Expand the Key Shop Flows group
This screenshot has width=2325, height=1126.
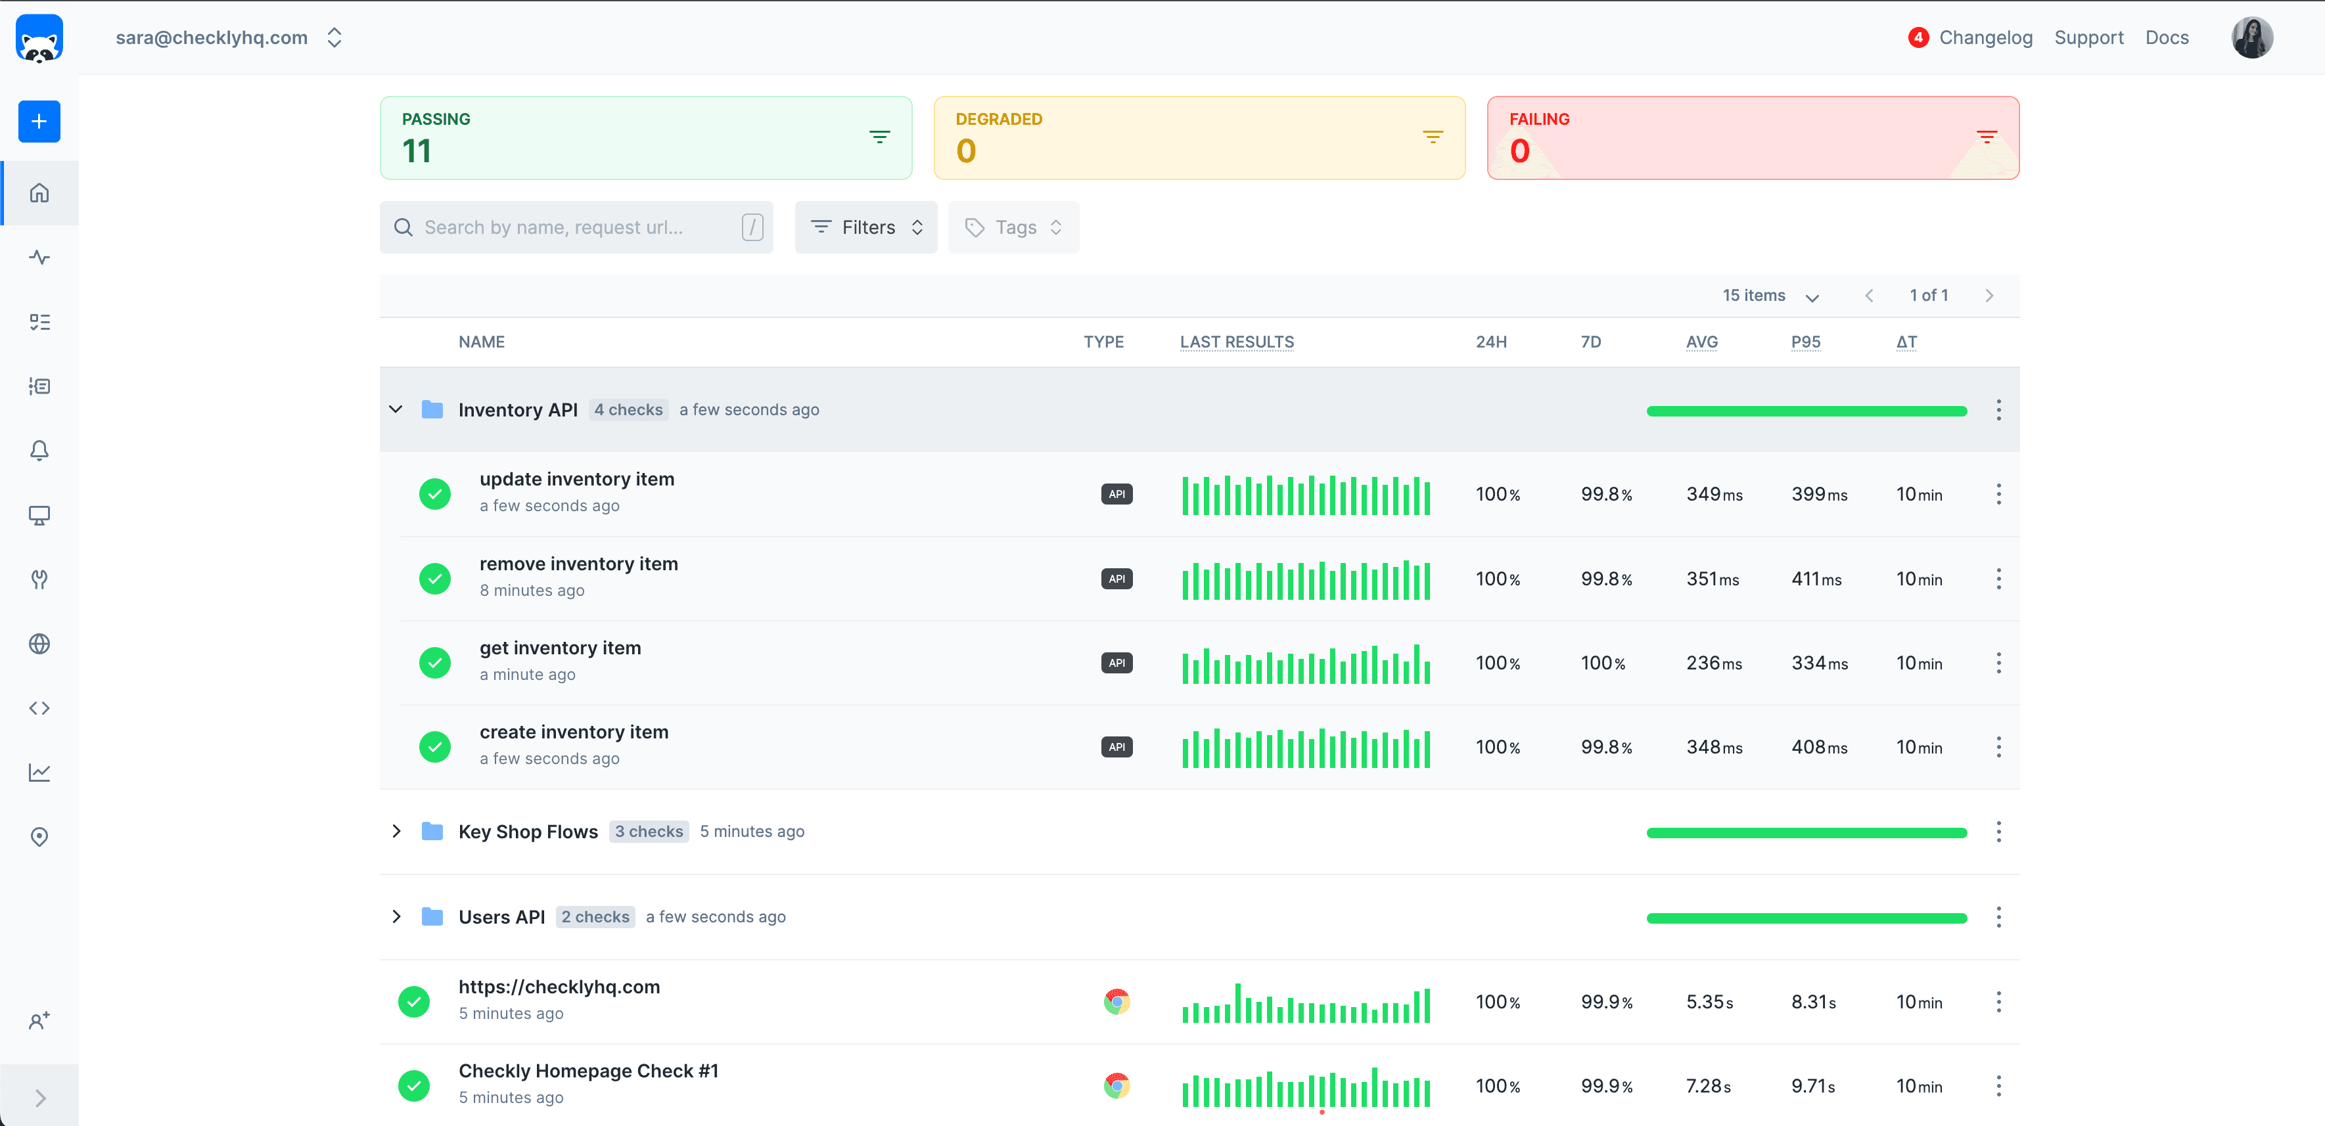click(396, 831)
